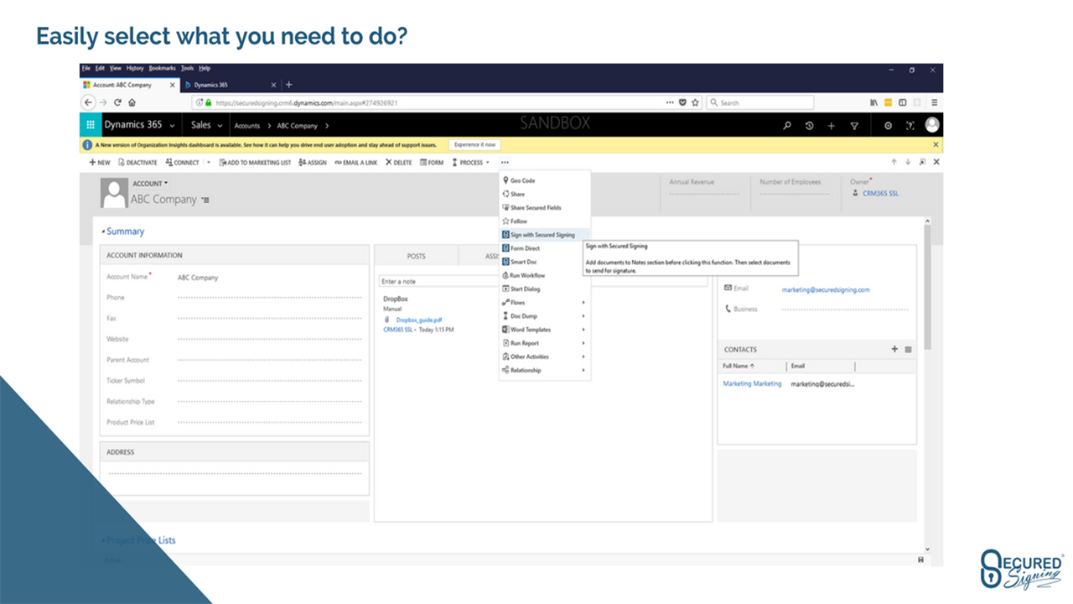This screenshot has height=604, width=1073.
Task: Add a new contact with plus icon
Action: coord(894,349)
